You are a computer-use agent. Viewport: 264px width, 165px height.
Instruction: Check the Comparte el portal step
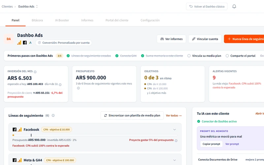[227, 56]
